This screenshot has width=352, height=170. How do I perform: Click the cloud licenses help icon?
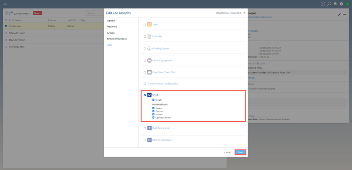[x=244, y=13]
